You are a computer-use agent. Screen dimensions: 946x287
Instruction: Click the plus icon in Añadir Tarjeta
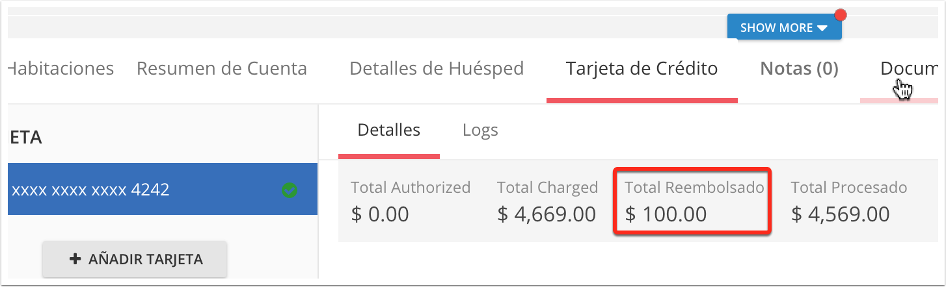75,259
